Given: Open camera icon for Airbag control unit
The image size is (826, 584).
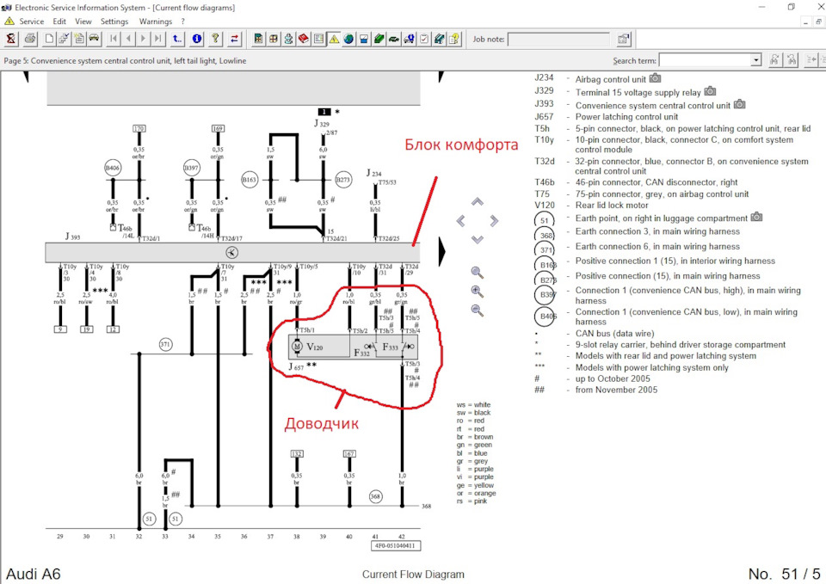Looking at the screenshot, I should coord(655,78).
